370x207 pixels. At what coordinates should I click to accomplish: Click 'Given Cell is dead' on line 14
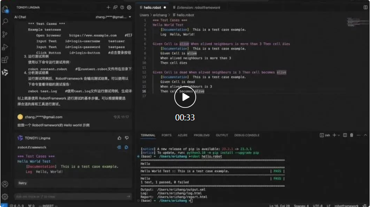177,82
